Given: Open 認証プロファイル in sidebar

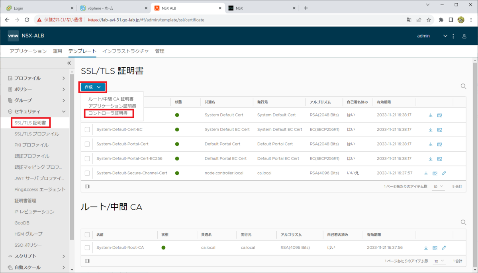Looking at the screenshot, I should [32, 156].
